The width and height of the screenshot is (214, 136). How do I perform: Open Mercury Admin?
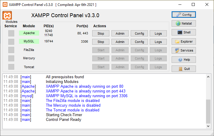click(x=120, y=58)
